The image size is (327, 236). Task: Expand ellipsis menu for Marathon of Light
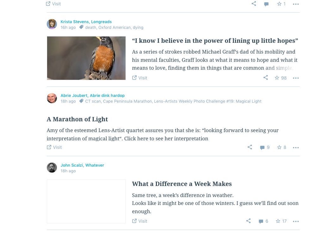coord(296,147)
